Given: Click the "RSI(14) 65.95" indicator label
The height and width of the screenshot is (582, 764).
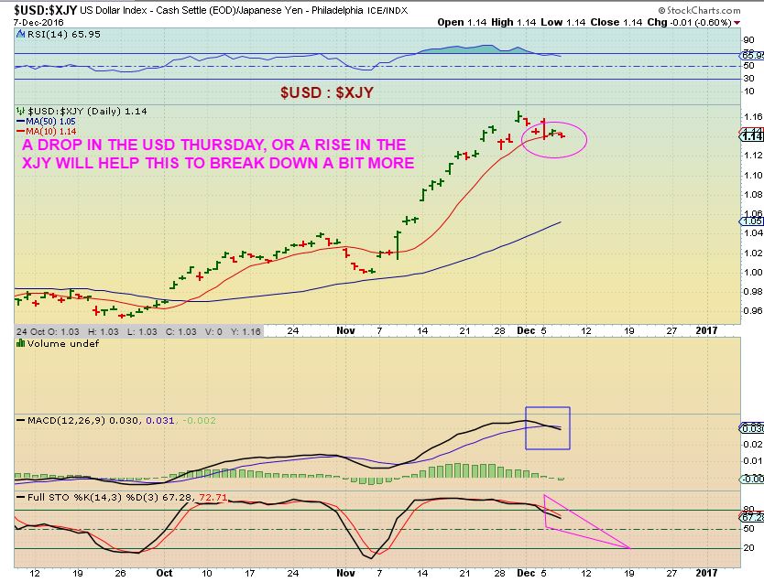Looking at the screenshot, I should pos(64,34).
